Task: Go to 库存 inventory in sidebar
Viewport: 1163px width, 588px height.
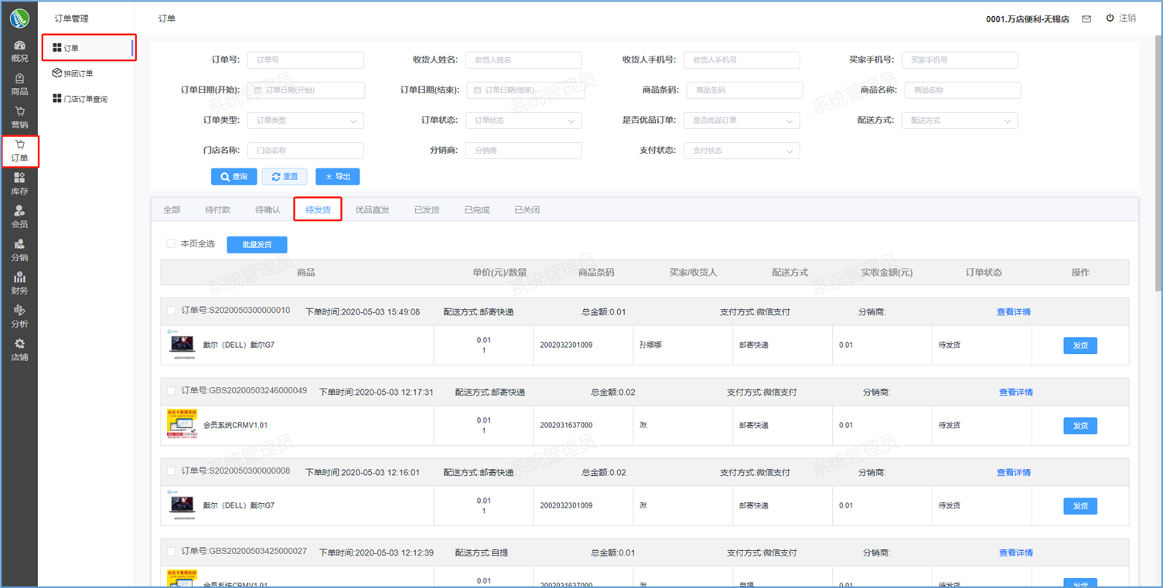Action: tap(19, 184)
